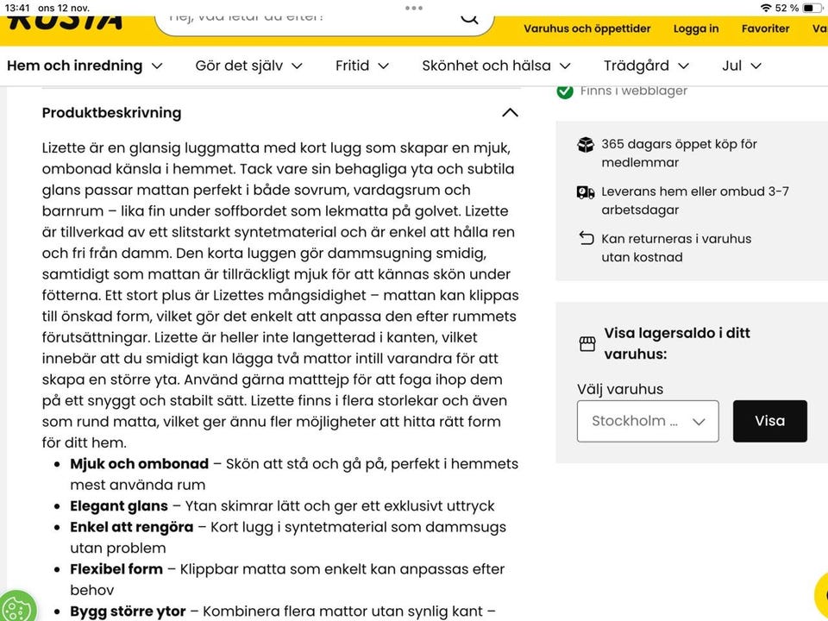This screenshot has width=828, height=621.
Task: Click the return arrow icon
Action: [586, 239]
